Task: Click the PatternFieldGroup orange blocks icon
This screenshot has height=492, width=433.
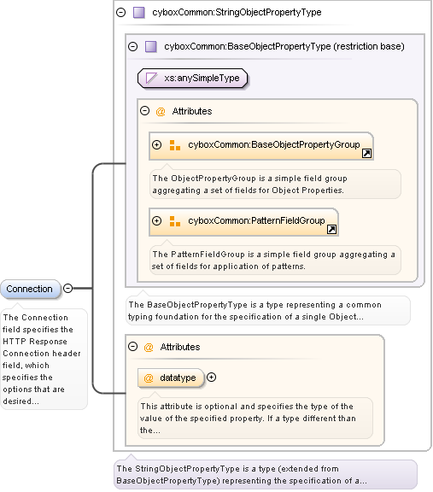Action: (175, 221)
